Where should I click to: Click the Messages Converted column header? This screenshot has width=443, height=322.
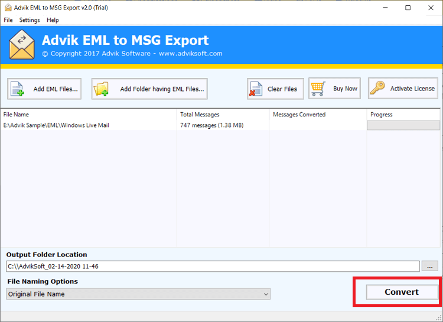click(x=299, y=115)
